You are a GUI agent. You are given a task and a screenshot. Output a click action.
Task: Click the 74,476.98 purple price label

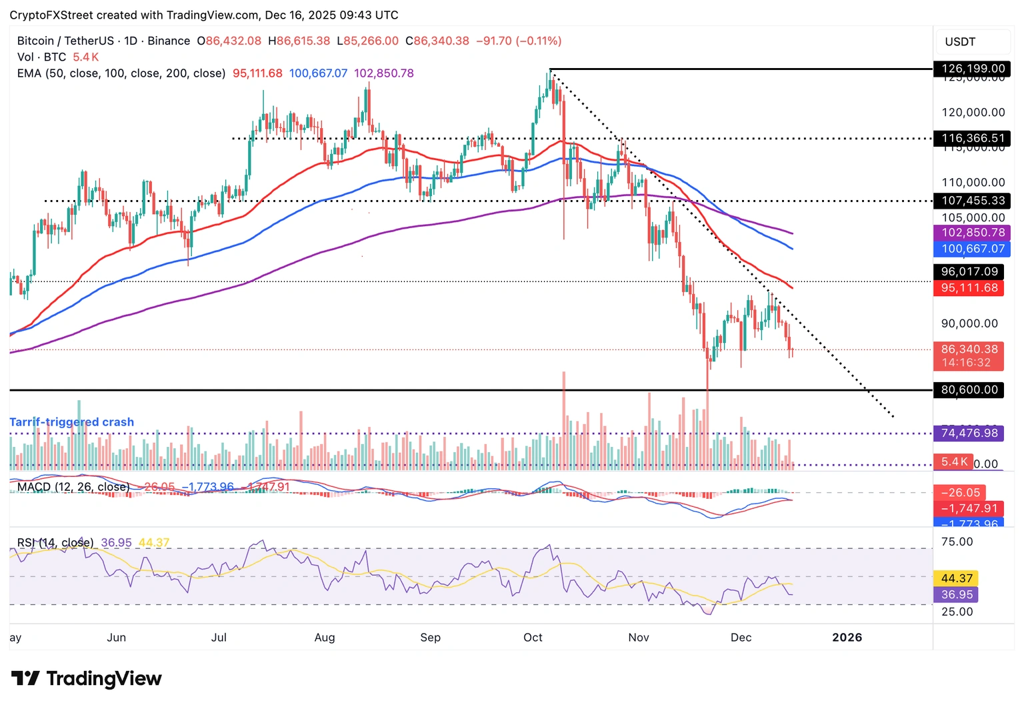tap(969, 434)
